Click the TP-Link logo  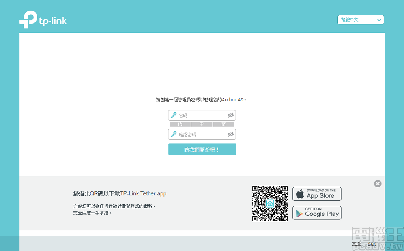click(x=43, y=20)
